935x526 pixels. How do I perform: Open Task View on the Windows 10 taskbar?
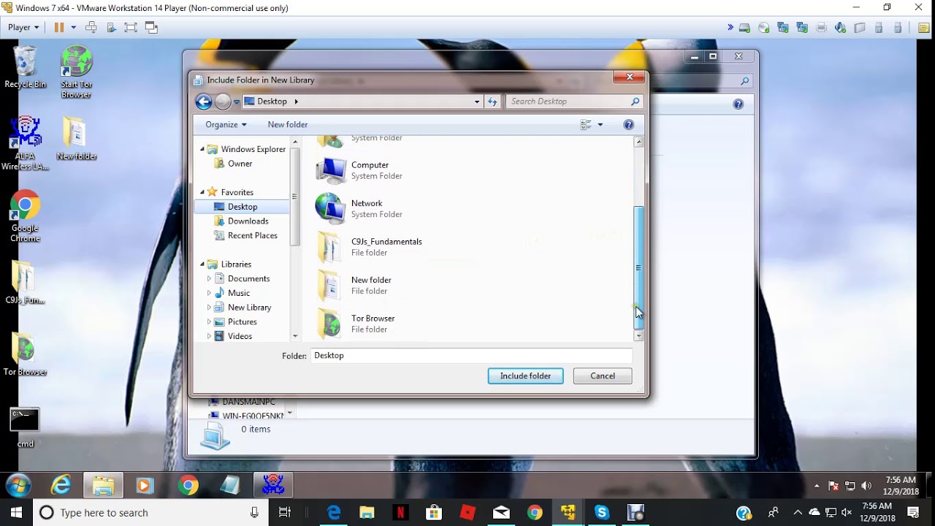pyautogui.click(x=285, y=513)
